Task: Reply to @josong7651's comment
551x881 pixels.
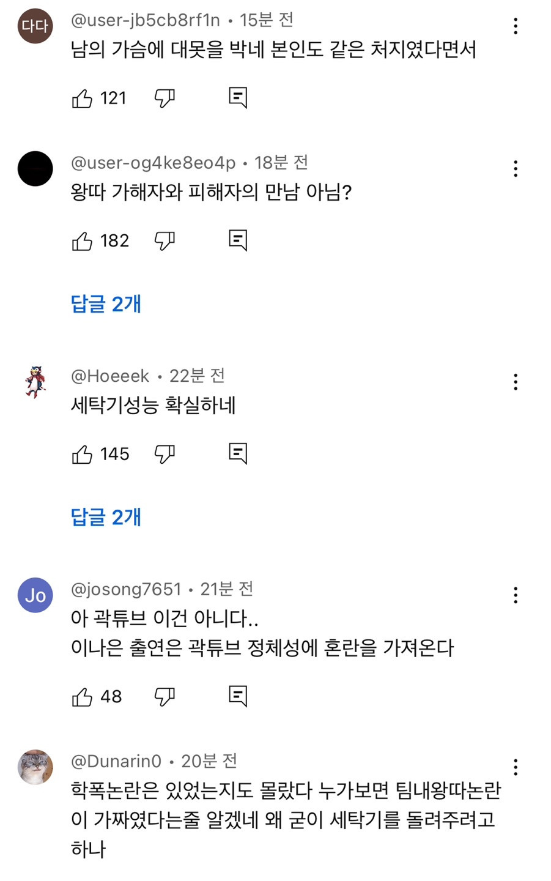Action: pos(237,696)
